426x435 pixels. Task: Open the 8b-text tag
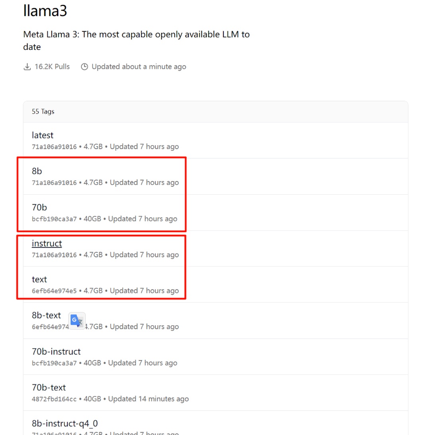pyautogui.click(x=46, y=315)
